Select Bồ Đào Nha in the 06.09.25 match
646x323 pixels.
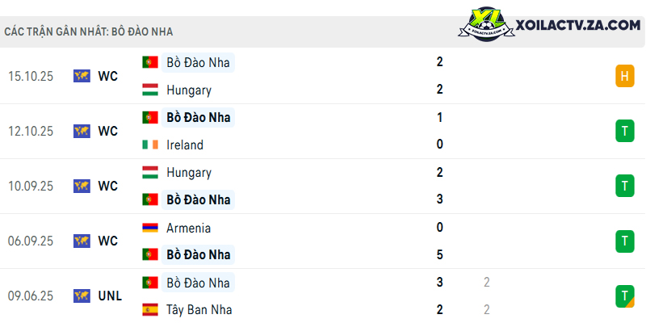pos(198,254)
